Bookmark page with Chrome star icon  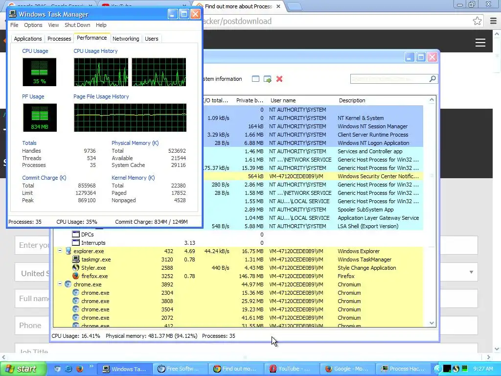pyautogui.click(x=477, y=21)
